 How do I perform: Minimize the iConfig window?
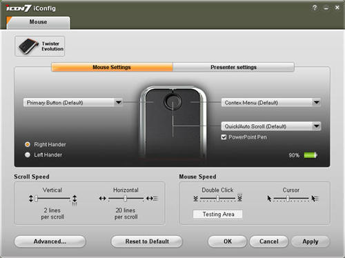point(326,8)
